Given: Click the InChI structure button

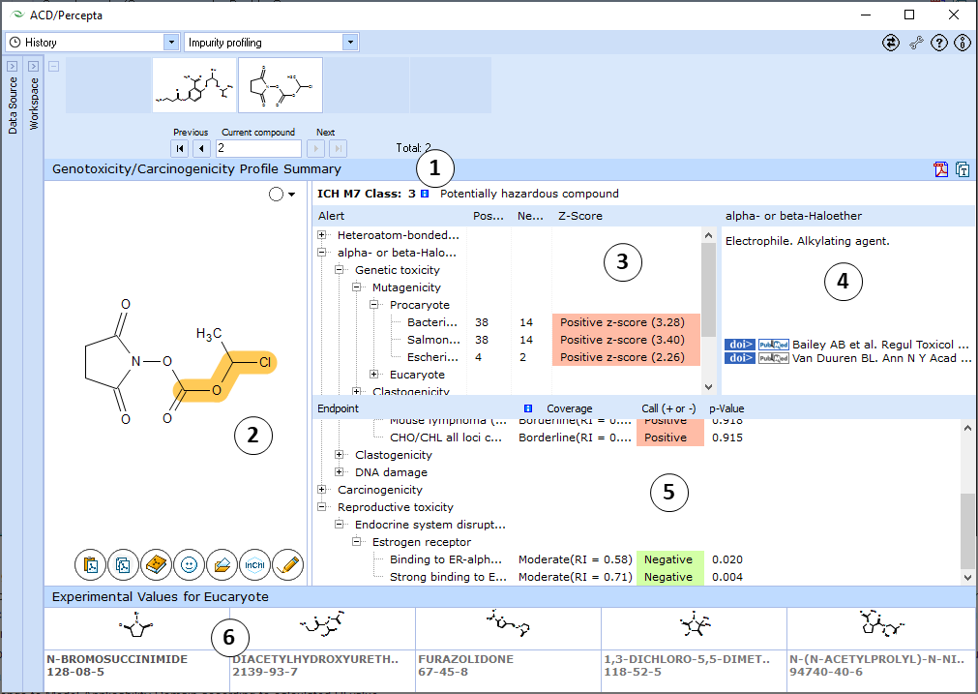Looking at the screenshot, I should click(254, 564).
